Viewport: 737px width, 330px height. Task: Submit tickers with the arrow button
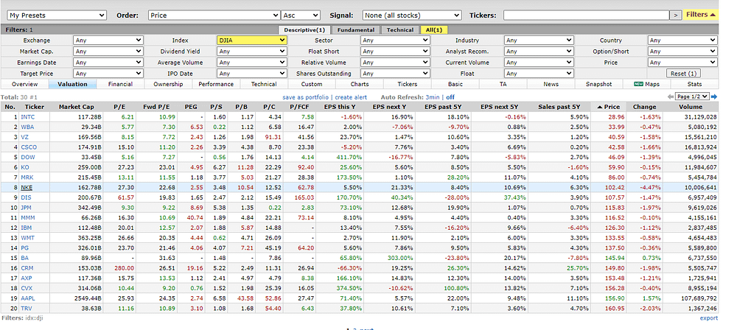(x=676, y=15)
